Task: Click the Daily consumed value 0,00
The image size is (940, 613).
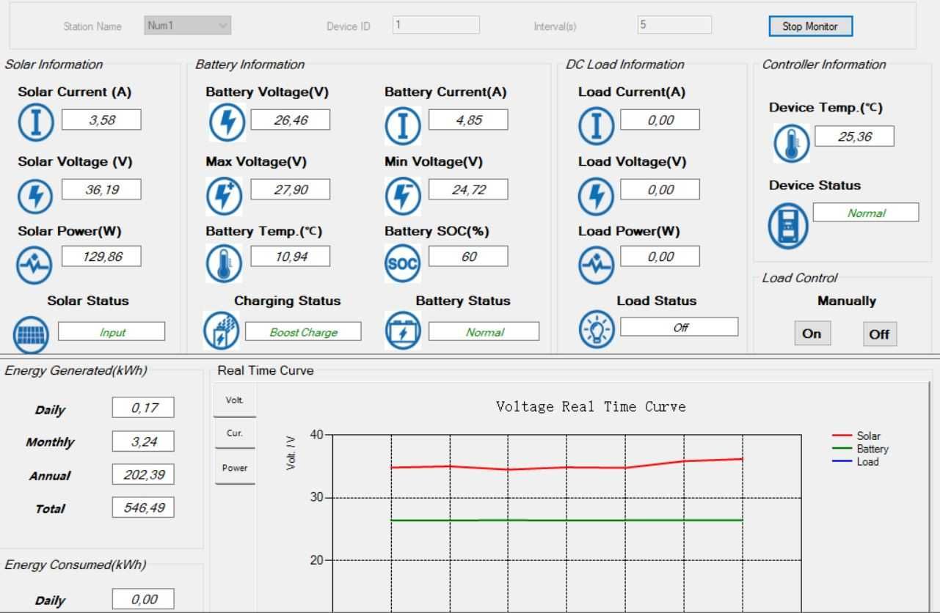Action: 143,599
